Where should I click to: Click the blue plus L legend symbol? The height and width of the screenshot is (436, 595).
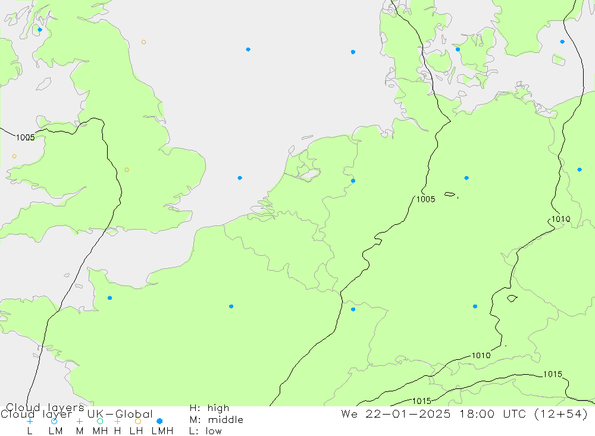[30, 421]
